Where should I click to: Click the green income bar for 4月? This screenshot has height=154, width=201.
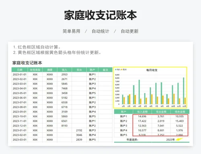point(139,92)
